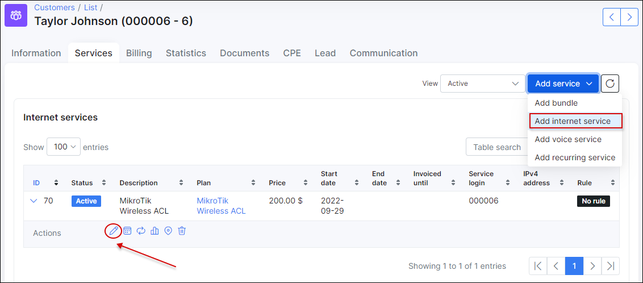Expand row 70 details chevron
The width and height of the screenshot is (643, 283).
[x=34, y=201]
